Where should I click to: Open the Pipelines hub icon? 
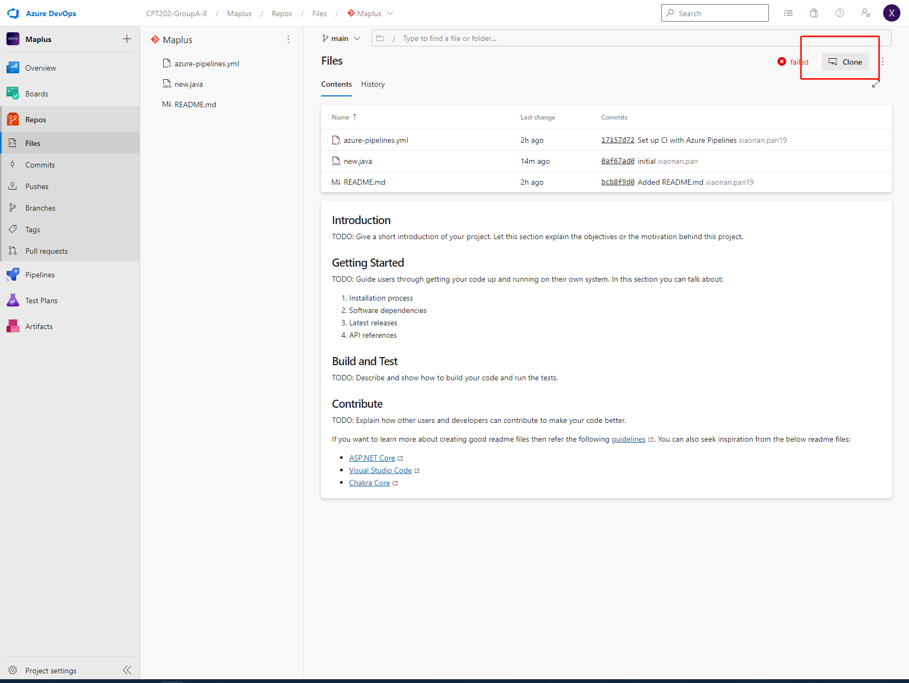pyautogui.click(x=13, y=275)
